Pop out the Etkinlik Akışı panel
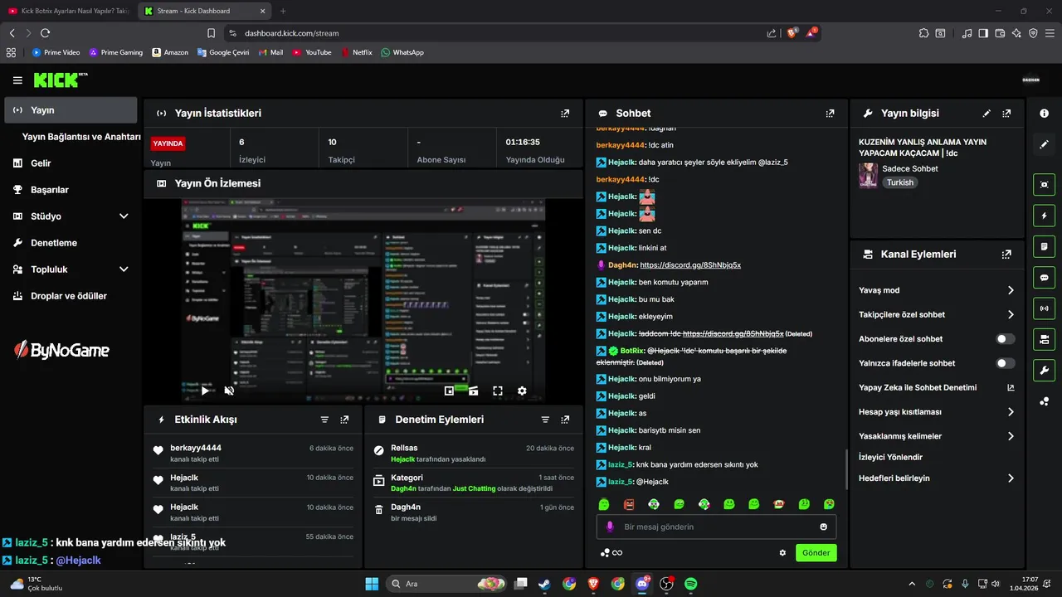The width and height of the screenshot is (1062, 597). pyautogui.click(x=344, y=420)
